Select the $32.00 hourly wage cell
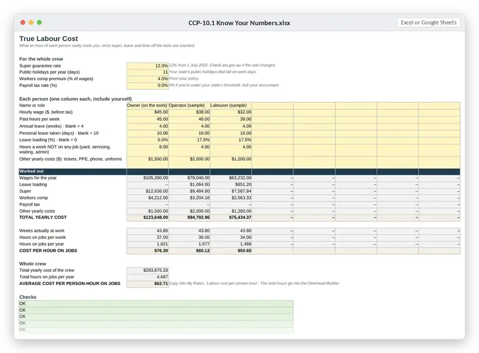The image size is (479, 353). point(231,112)
